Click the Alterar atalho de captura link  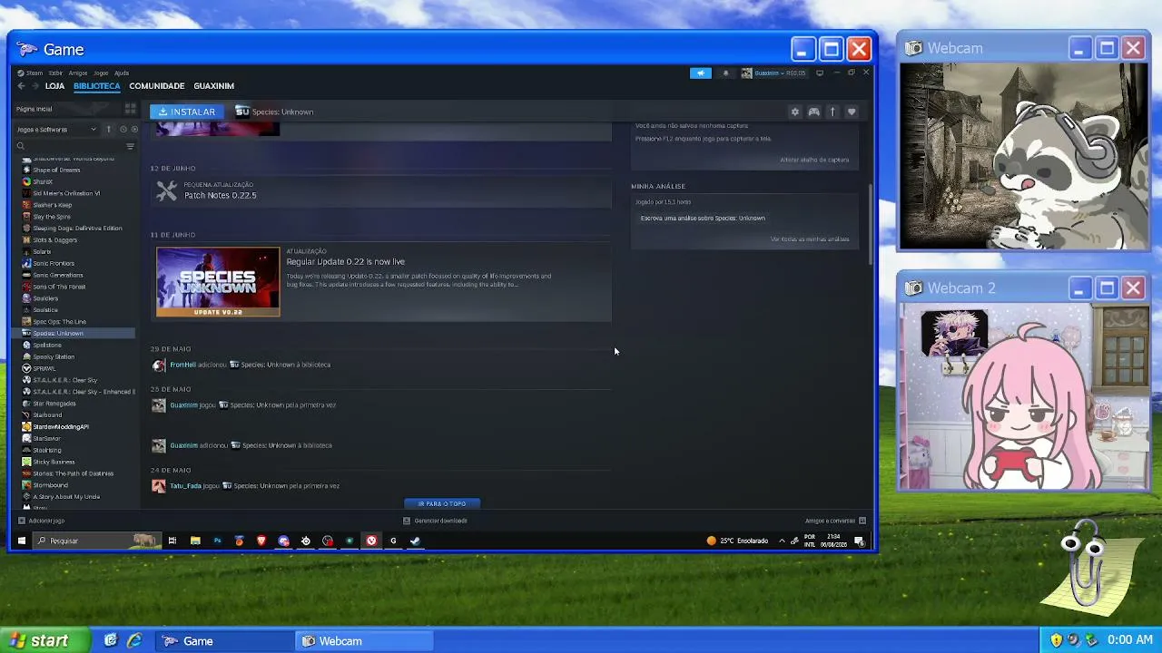[814, 160]
